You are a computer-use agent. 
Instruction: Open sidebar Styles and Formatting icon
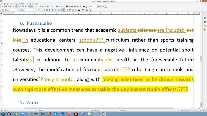[205, 22]
